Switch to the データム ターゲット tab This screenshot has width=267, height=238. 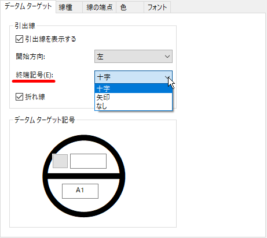(28, 6)
